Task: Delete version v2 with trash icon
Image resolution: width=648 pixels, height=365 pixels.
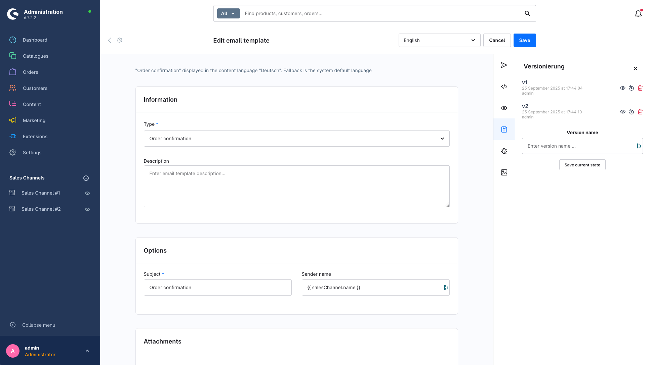Action: (640, 112)
